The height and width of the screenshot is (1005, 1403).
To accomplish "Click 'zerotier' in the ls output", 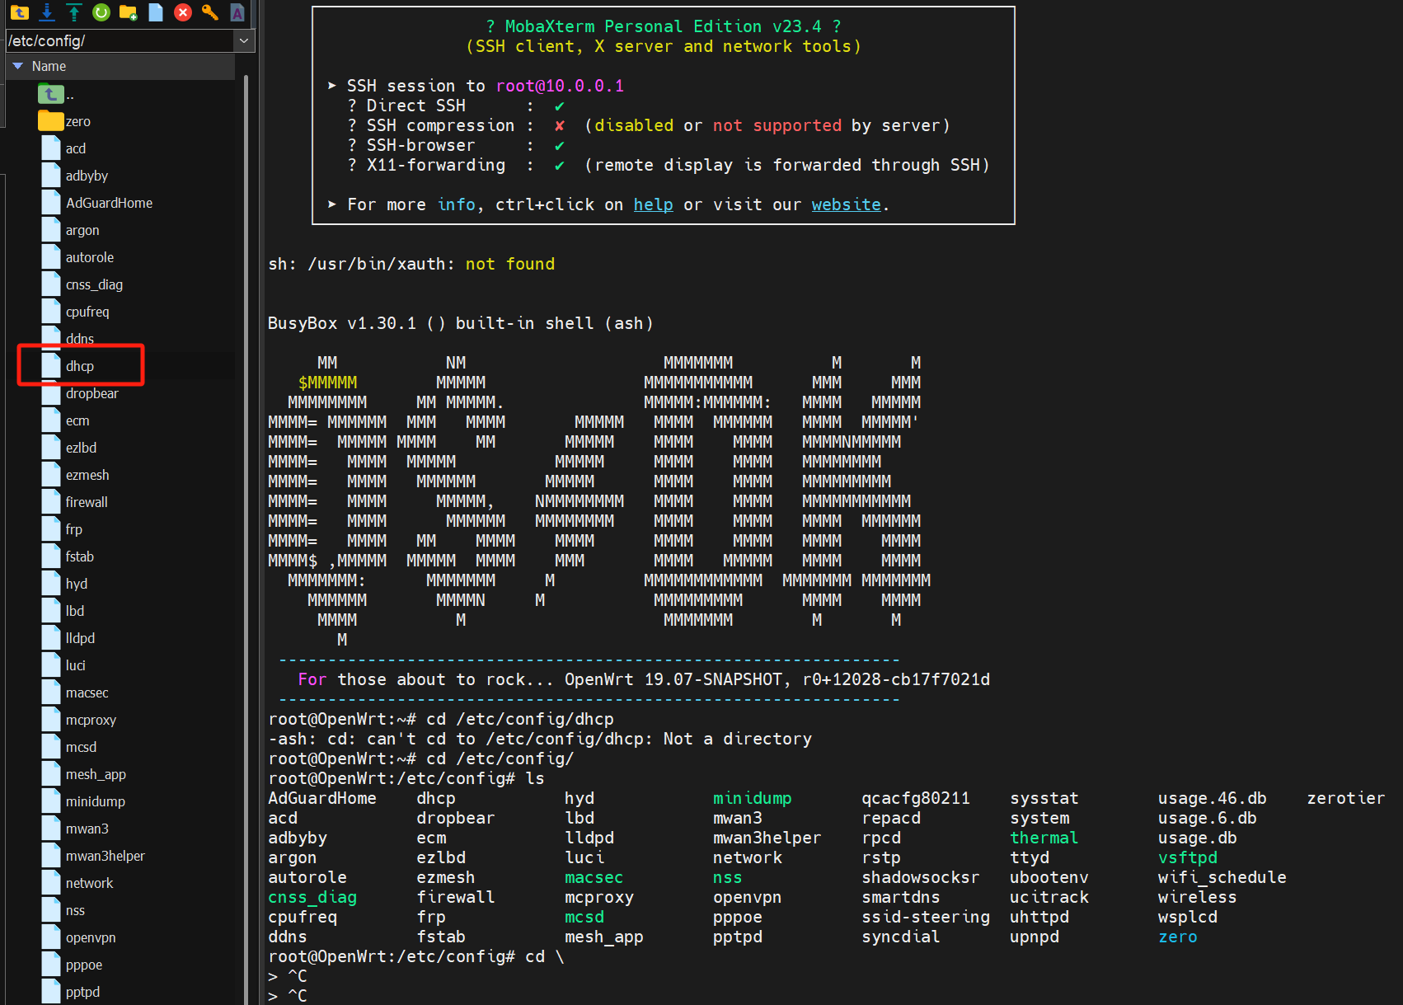I will pyautogui.click(x=1345, y=798).
